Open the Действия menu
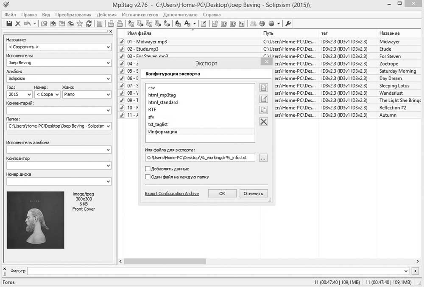424x287 pixels. pyautogui.click(x=106, y=14)
